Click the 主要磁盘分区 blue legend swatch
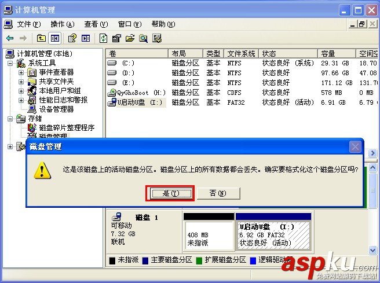Image resolution: width=380 pixels, height=283 pixels. 145,261
